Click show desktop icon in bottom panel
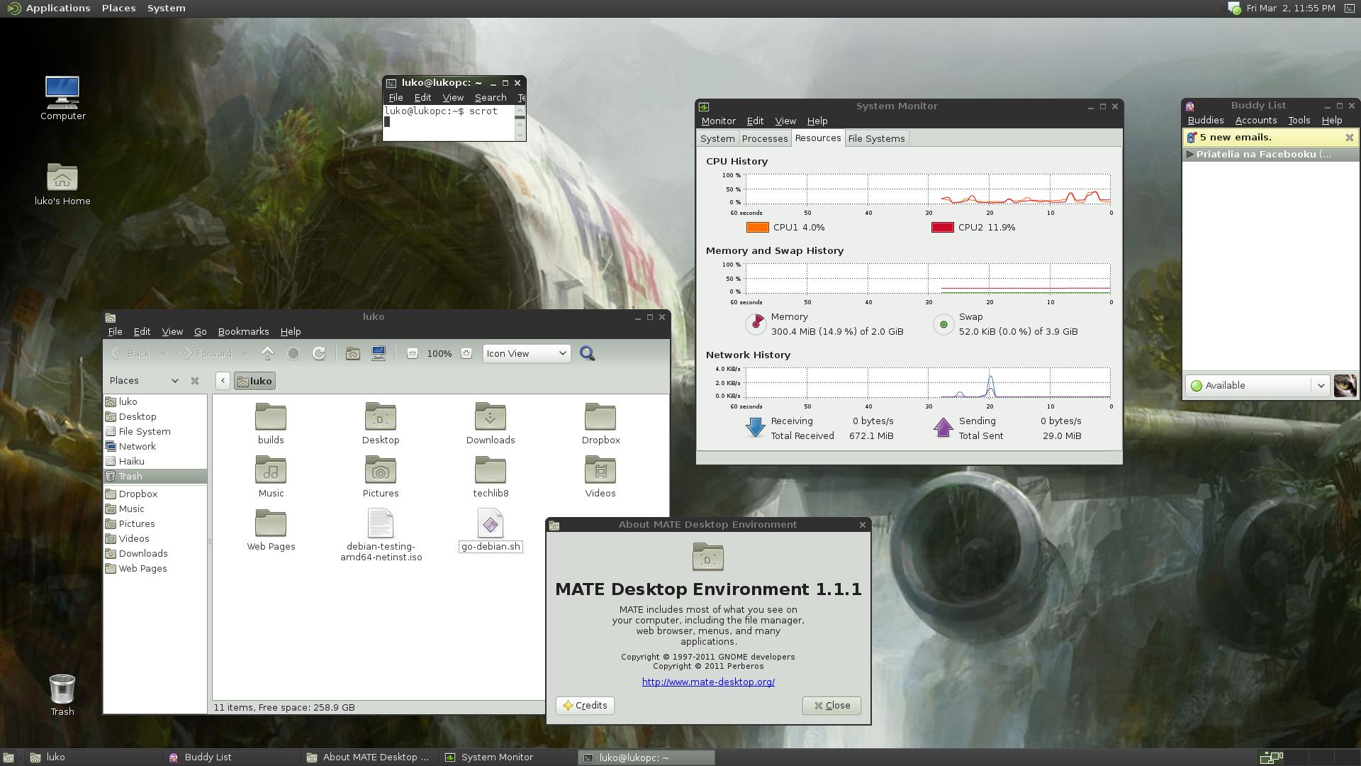Viewport: 1361px width, 766px height. point(8,757)
